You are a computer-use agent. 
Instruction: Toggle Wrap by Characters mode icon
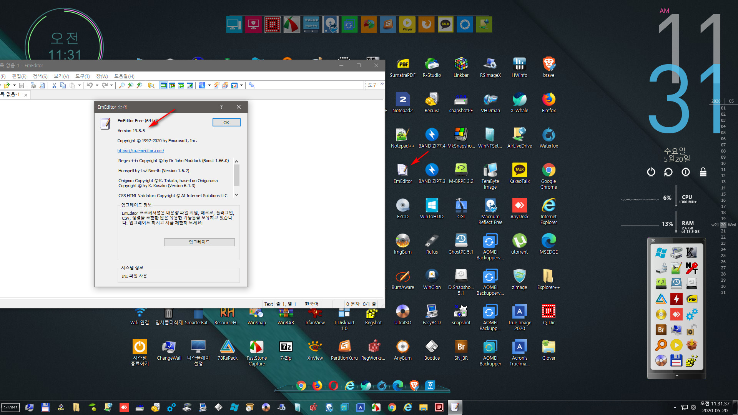coord(172,85)
